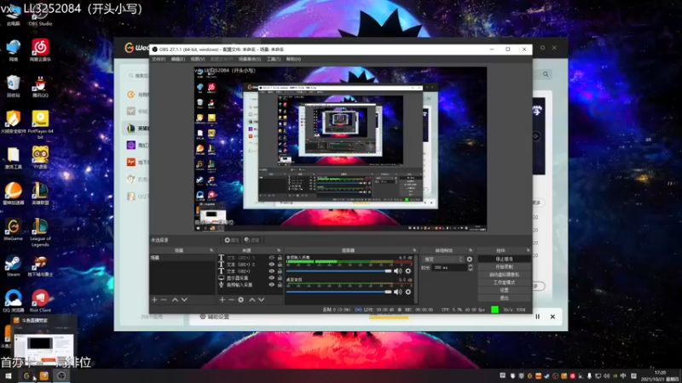Remove selected source with minus icon
Image resolution: width=682 pixels, height=383 pixels.
pos(231,300)
